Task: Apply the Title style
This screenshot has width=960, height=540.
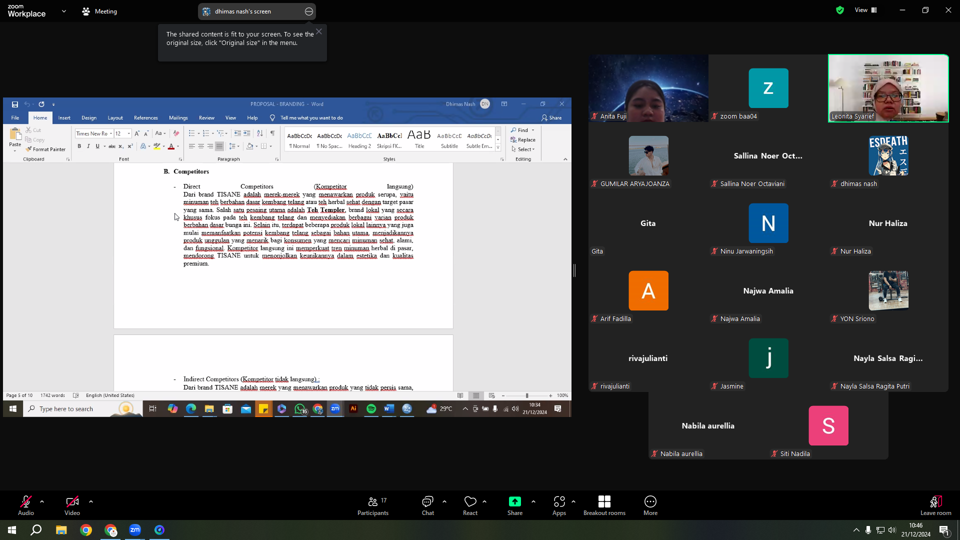Action: [x=419, y=140]
